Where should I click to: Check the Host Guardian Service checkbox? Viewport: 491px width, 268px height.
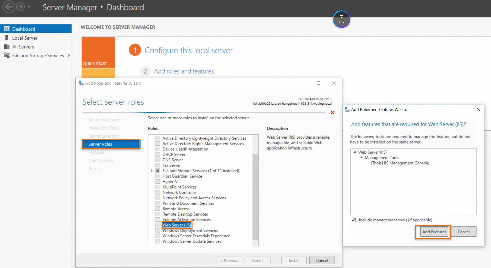pyautogui.click(x=158, y=176)
